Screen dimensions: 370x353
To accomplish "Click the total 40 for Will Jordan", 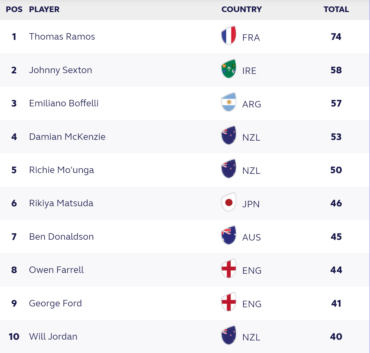I will pyautogui.click(x=336, y=336).
